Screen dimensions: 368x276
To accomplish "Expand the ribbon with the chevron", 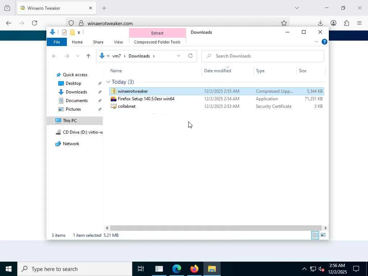I will pyautogui.click(x=316, y=42).
